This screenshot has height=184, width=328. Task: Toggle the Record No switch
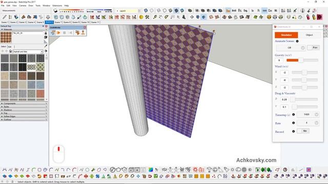[303, 131]
